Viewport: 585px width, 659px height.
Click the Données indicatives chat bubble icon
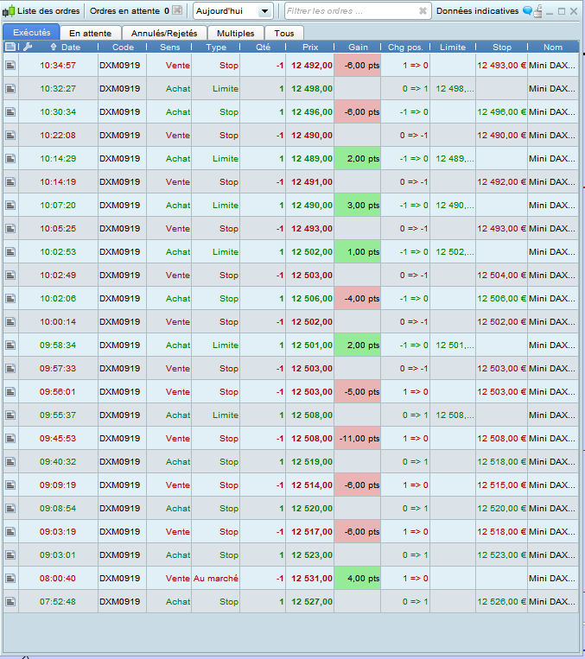527,11
